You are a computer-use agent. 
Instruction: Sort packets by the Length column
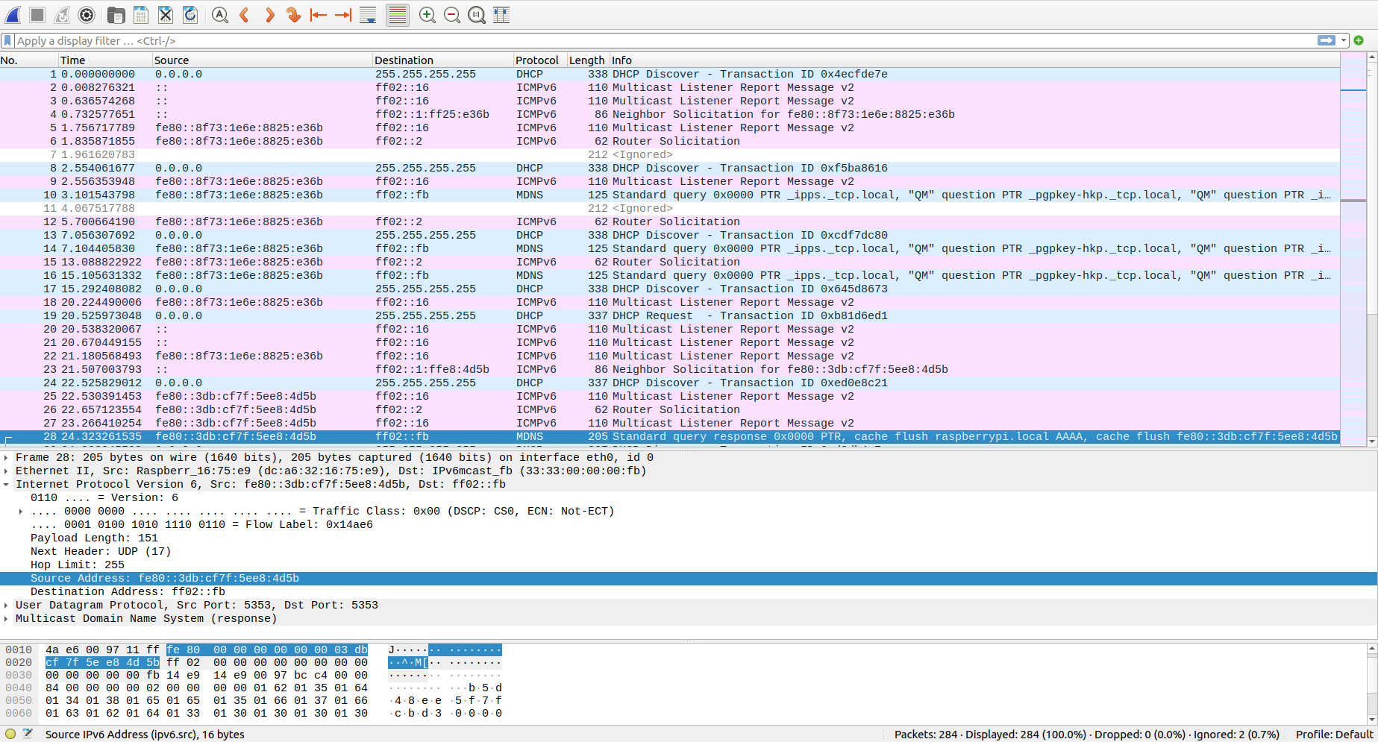tap(588, 60)
